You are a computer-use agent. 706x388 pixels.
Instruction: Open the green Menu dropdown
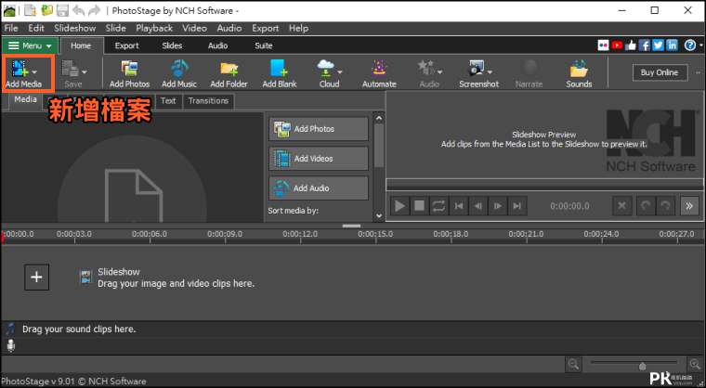click(x=30, y=45)
